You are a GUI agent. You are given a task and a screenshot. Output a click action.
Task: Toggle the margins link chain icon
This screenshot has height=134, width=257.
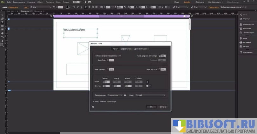[x=147, y=82]
